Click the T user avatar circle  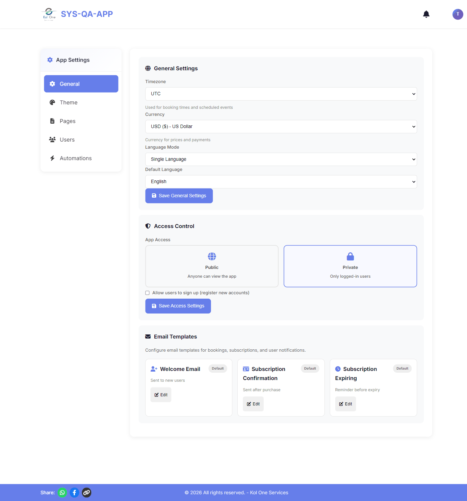458,14
